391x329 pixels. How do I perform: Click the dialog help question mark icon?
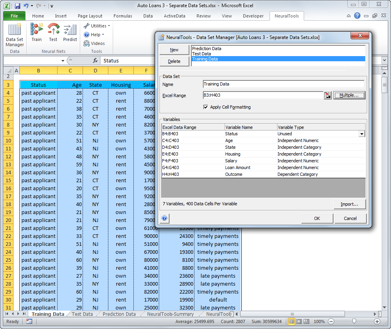point(164,218)
